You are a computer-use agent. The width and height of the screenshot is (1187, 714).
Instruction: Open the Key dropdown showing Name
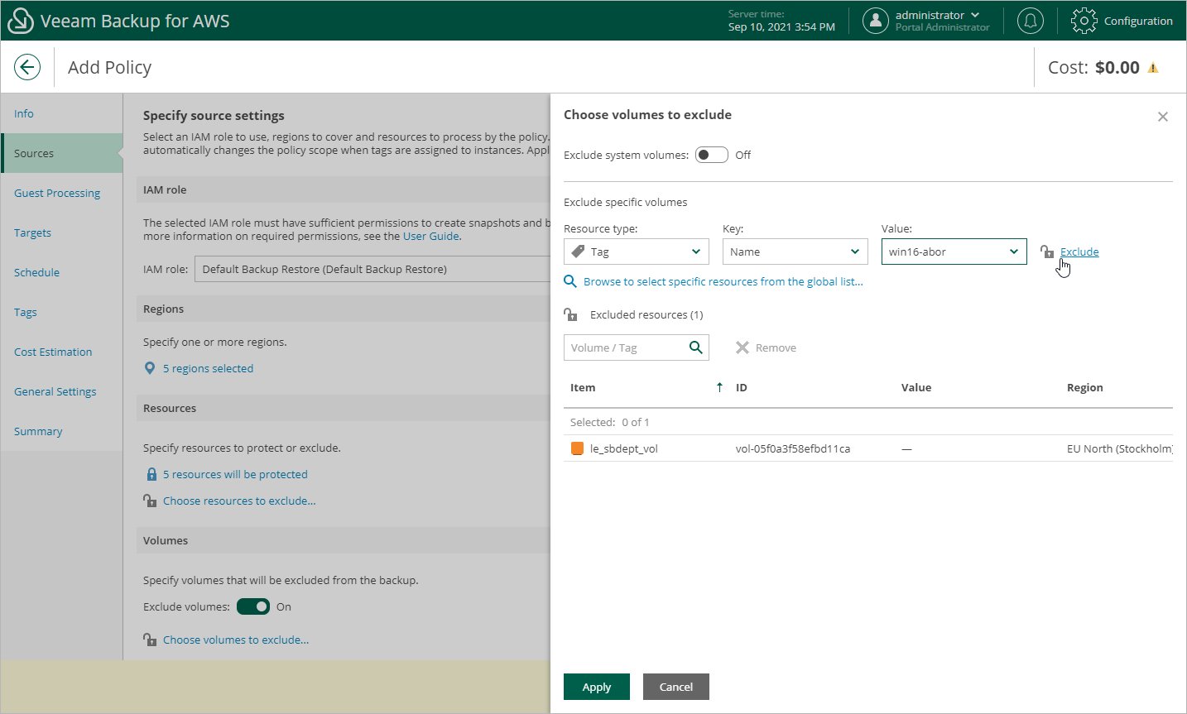pos(795,252)
